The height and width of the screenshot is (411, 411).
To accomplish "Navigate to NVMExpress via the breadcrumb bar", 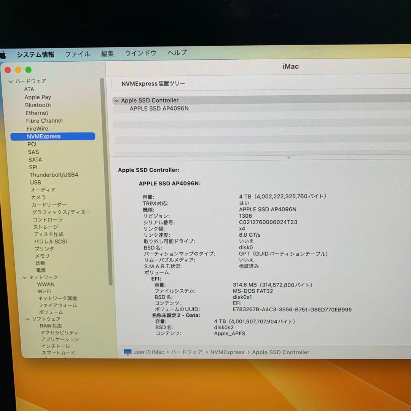I will [227, 352].
